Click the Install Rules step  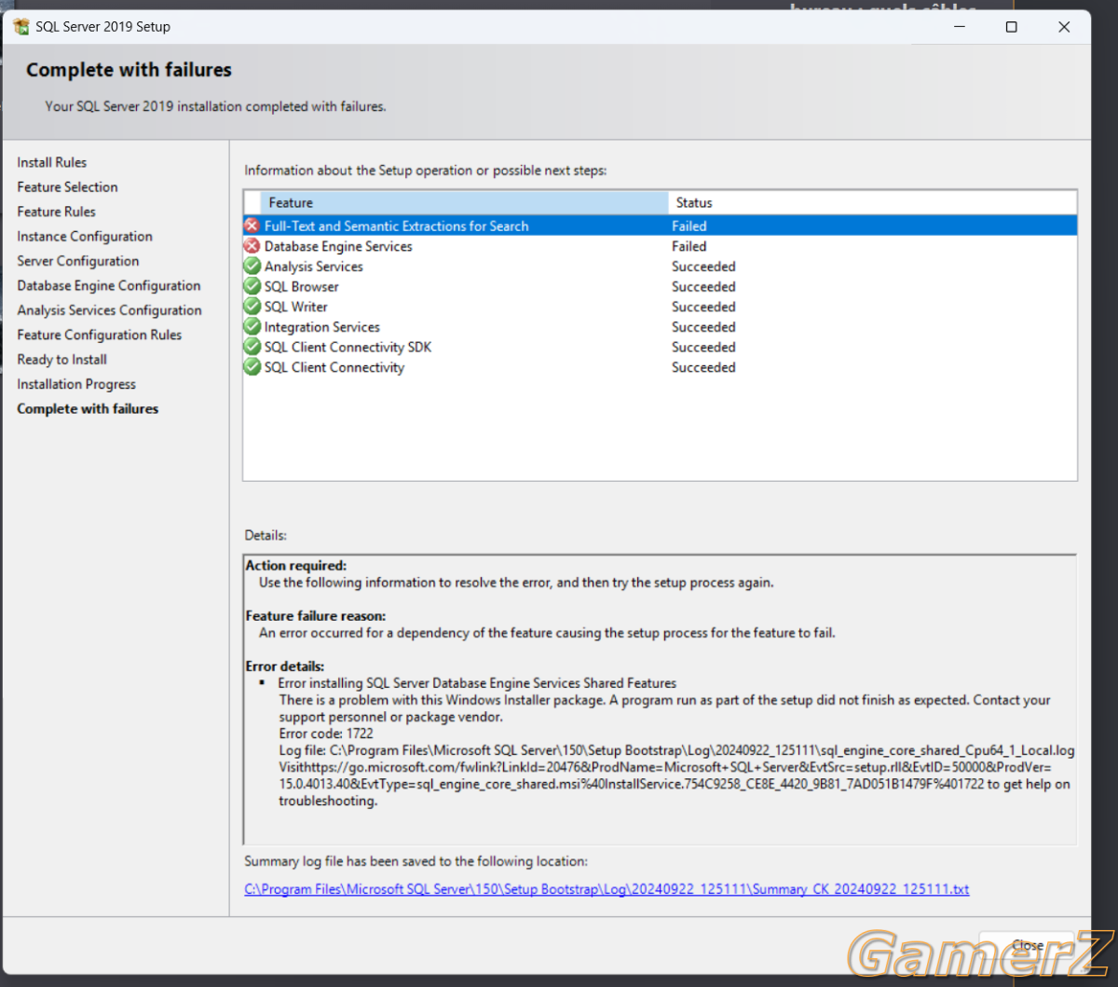point(52,162)
